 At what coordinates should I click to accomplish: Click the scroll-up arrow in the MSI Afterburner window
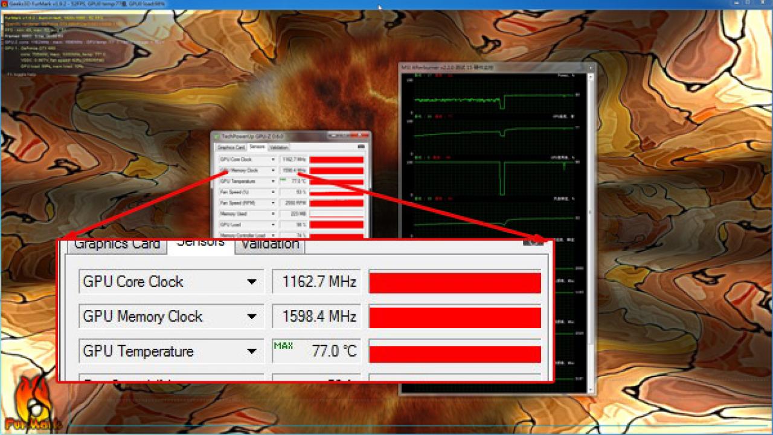point(591,75)
